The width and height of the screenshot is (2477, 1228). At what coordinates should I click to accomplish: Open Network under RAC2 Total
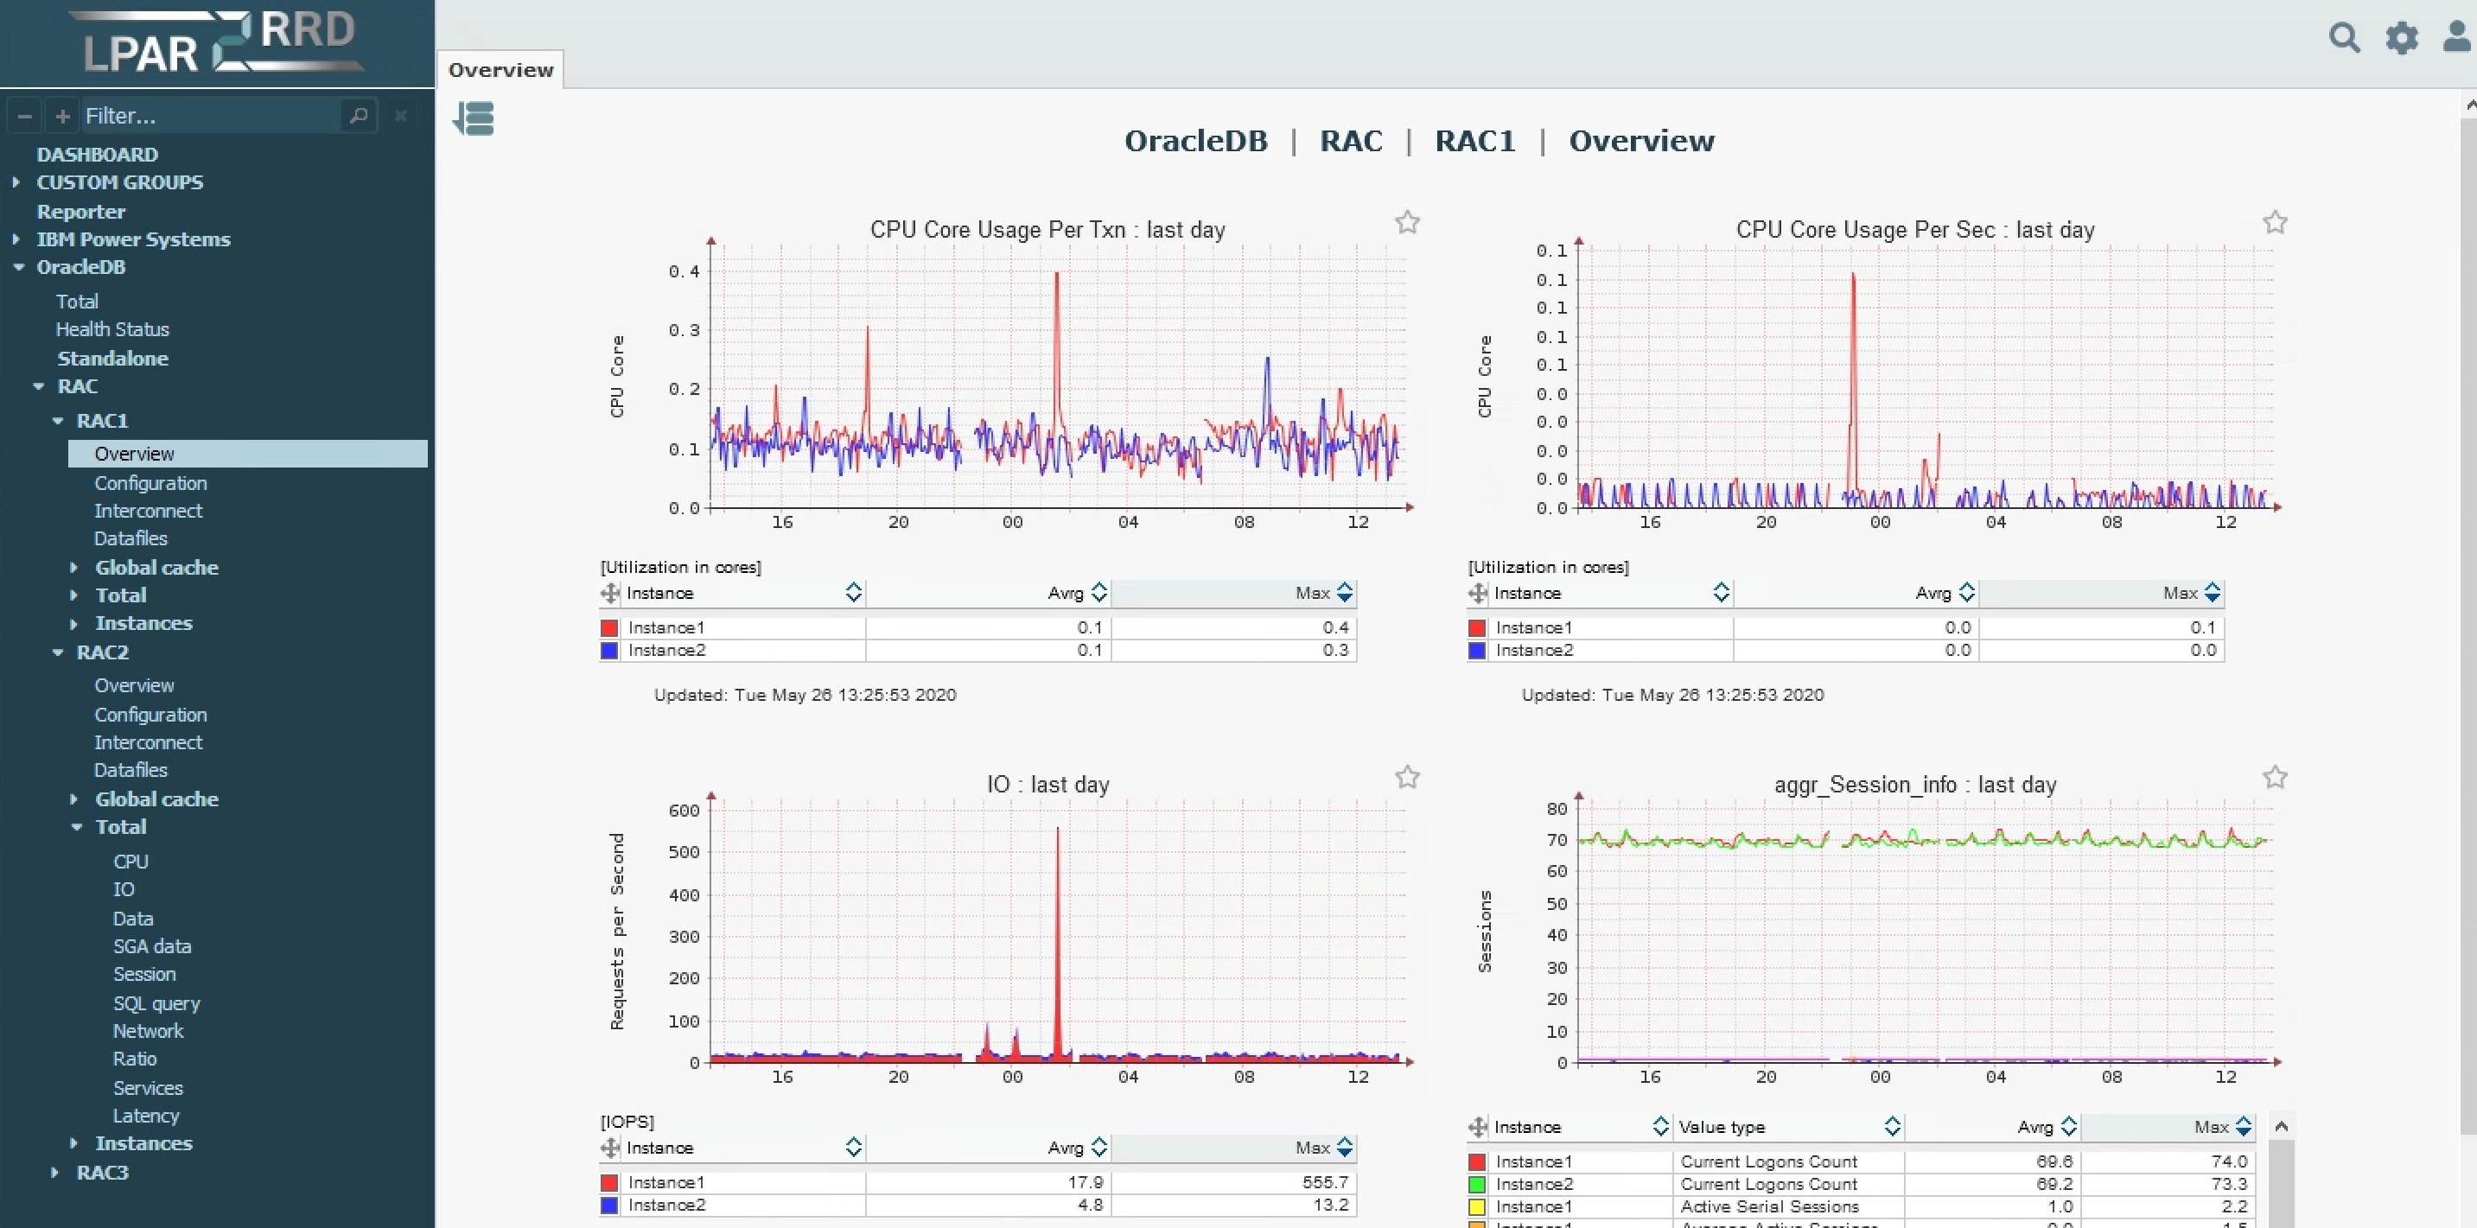click(148, 1030)
